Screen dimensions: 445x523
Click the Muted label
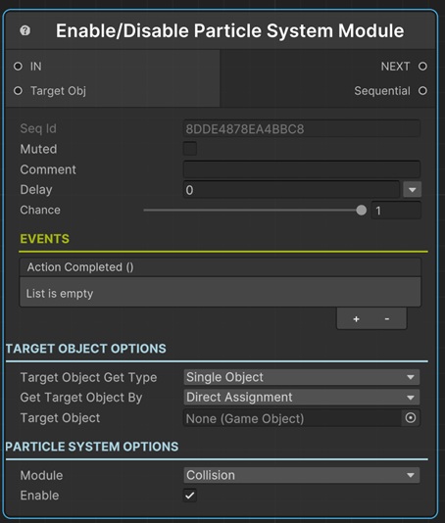coord(38,149)
